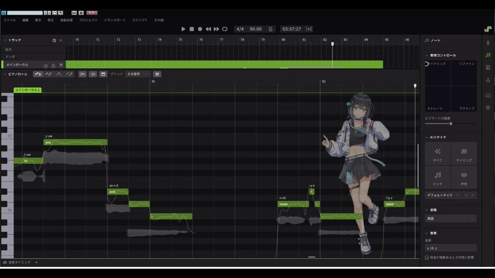
Task: Open メインボーカル track info icon
Action: [53, 65]
